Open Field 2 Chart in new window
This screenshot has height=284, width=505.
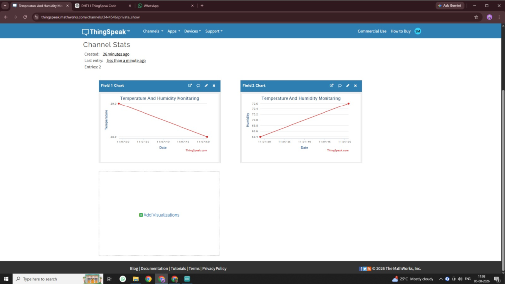point(332,86)
